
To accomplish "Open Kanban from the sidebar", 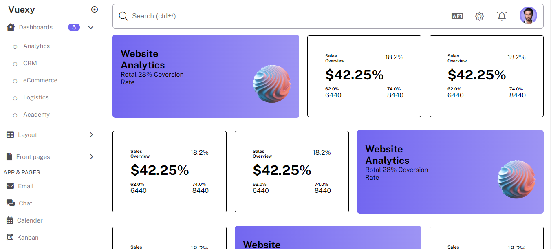I will coord(28,238).
